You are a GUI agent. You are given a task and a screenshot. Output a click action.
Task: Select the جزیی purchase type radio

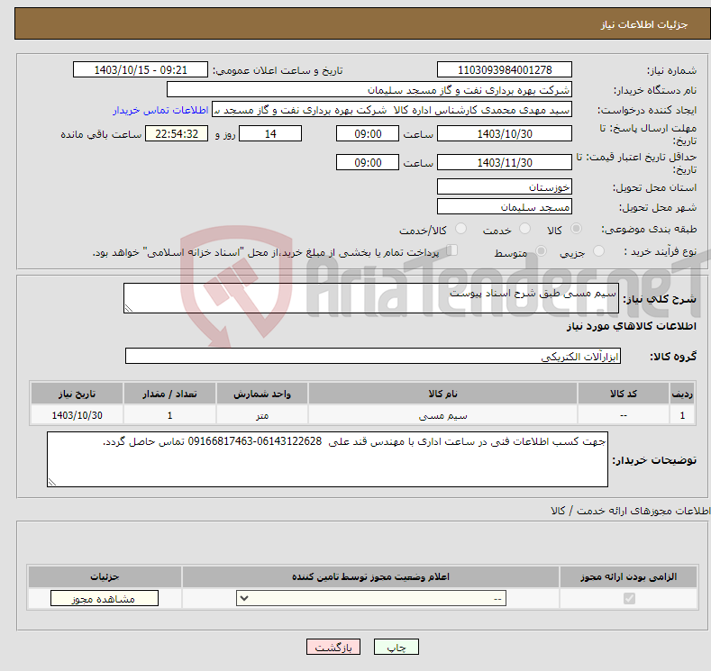tap(598, 250)
